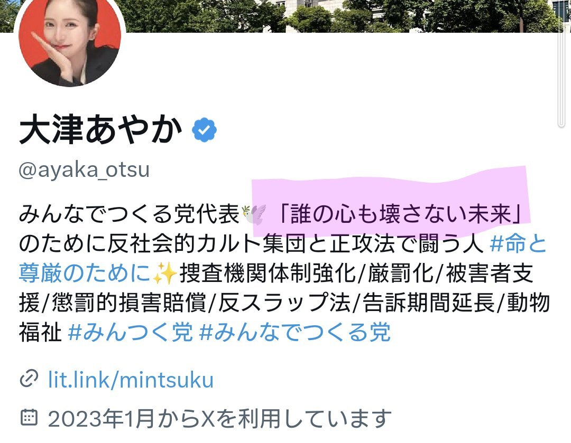
Task: Click the chain link icon beside the URL
Action: (x=29, y=379)
